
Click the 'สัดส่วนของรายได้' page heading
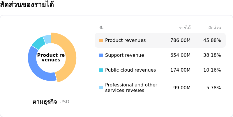coord(27,4)
